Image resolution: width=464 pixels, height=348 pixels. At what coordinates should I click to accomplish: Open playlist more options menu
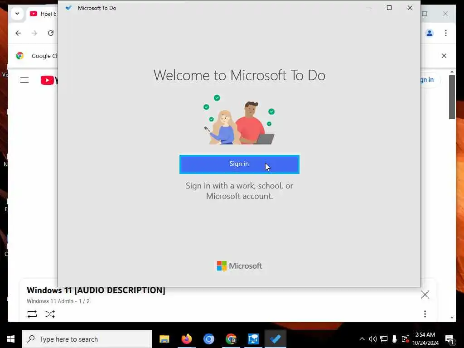click(x=425, y=314)
